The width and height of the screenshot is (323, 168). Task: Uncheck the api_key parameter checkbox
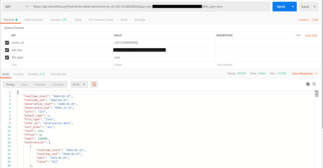pos(7,50)
